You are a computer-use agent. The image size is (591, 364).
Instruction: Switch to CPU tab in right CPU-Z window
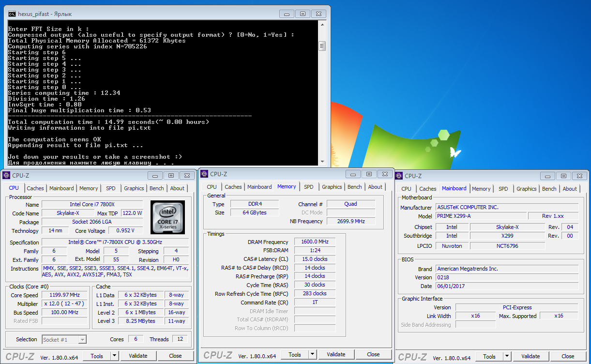coord(407,189)
